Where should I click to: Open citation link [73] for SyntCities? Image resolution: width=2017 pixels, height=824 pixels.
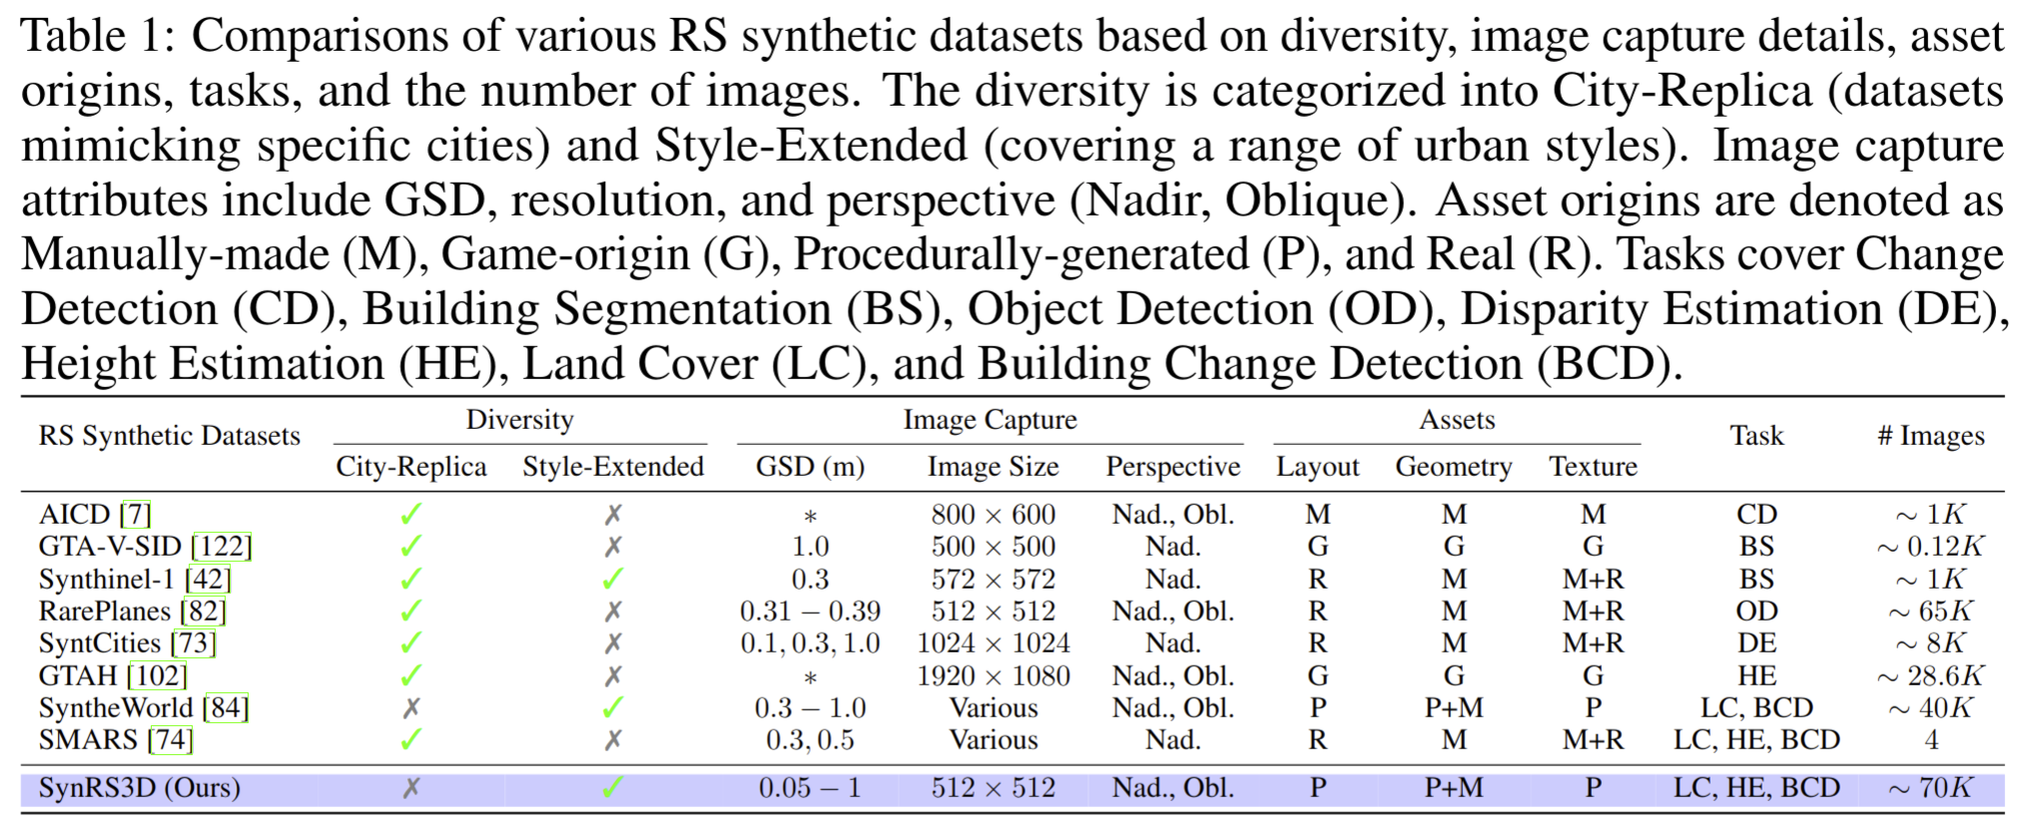point(193,642)
